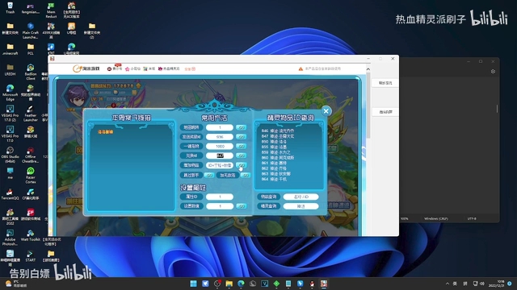Click the settings gear in dark window
517x290 pixels.
[x=493, y=72]
